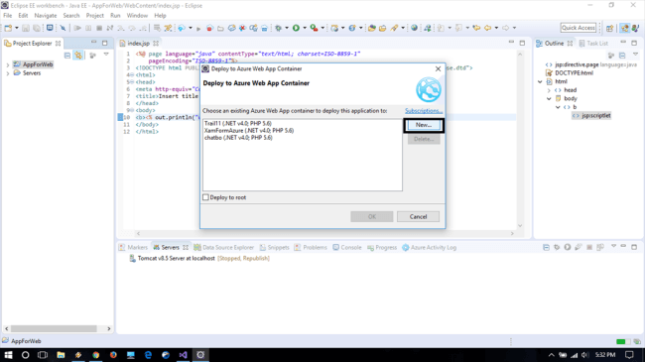Viewport: 645px width, 362px height.
Task: Open the Run button dropdown arrow
Action: [x=305, y=28]
